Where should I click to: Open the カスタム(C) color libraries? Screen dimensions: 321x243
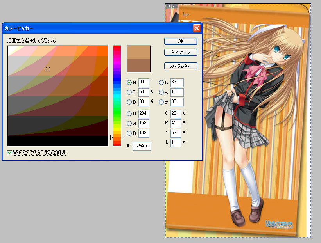point(181,66)
